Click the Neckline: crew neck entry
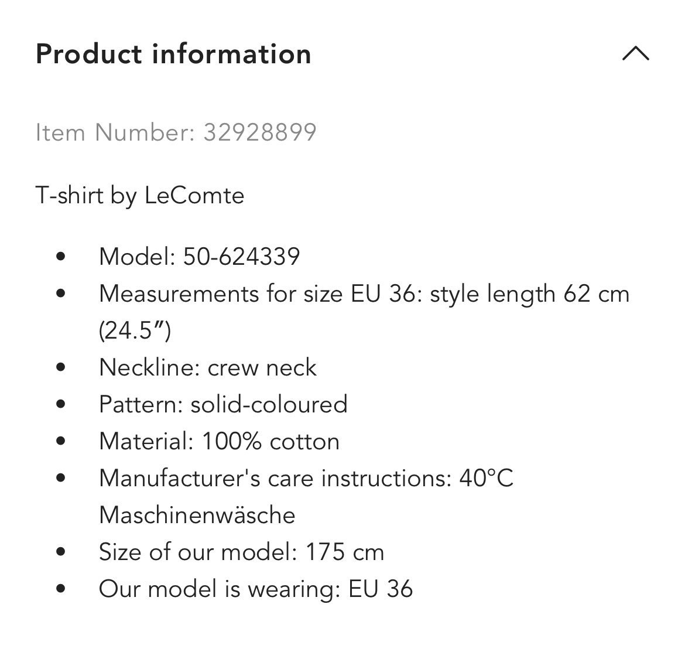The width and height of the screenshot is (685, 645). (208, 368)
